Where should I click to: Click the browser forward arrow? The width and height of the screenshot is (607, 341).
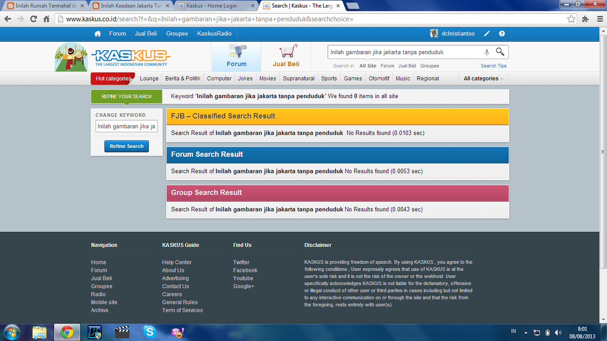[x=20, y=19]
